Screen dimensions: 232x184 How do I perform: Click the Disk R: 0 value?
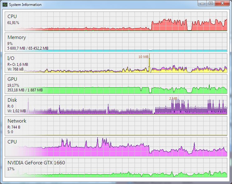coord(10,106)
